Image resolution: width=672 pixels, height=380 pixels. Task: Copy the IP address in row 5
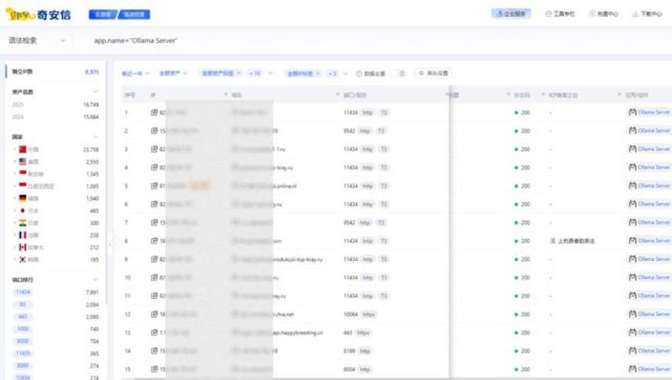pos(154,186)
